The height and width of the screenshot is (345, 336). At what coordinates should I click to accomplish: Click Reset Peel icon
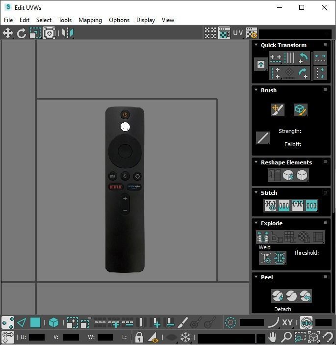[305, 296]
